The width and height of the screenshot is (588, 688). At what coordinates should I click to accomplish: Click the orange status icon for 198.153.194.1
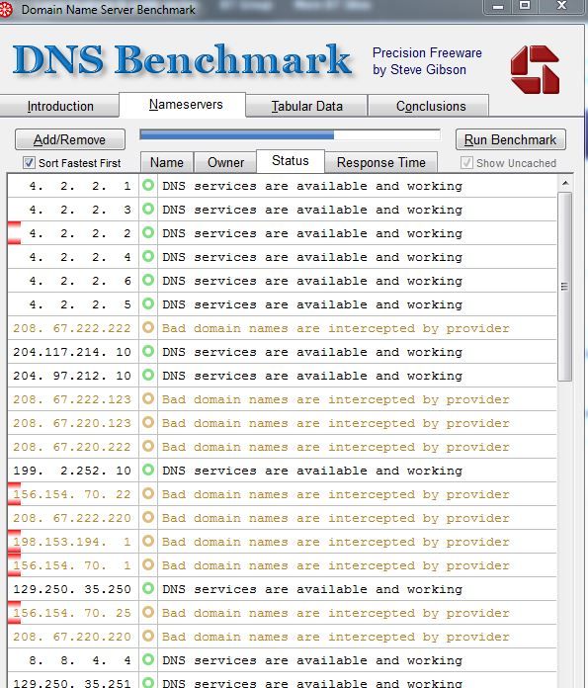click(x=148, y=541)
